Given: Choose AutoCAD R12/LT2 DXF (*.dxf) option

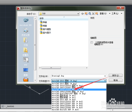Looking at the screenshot, I should [x=79, y=110].
